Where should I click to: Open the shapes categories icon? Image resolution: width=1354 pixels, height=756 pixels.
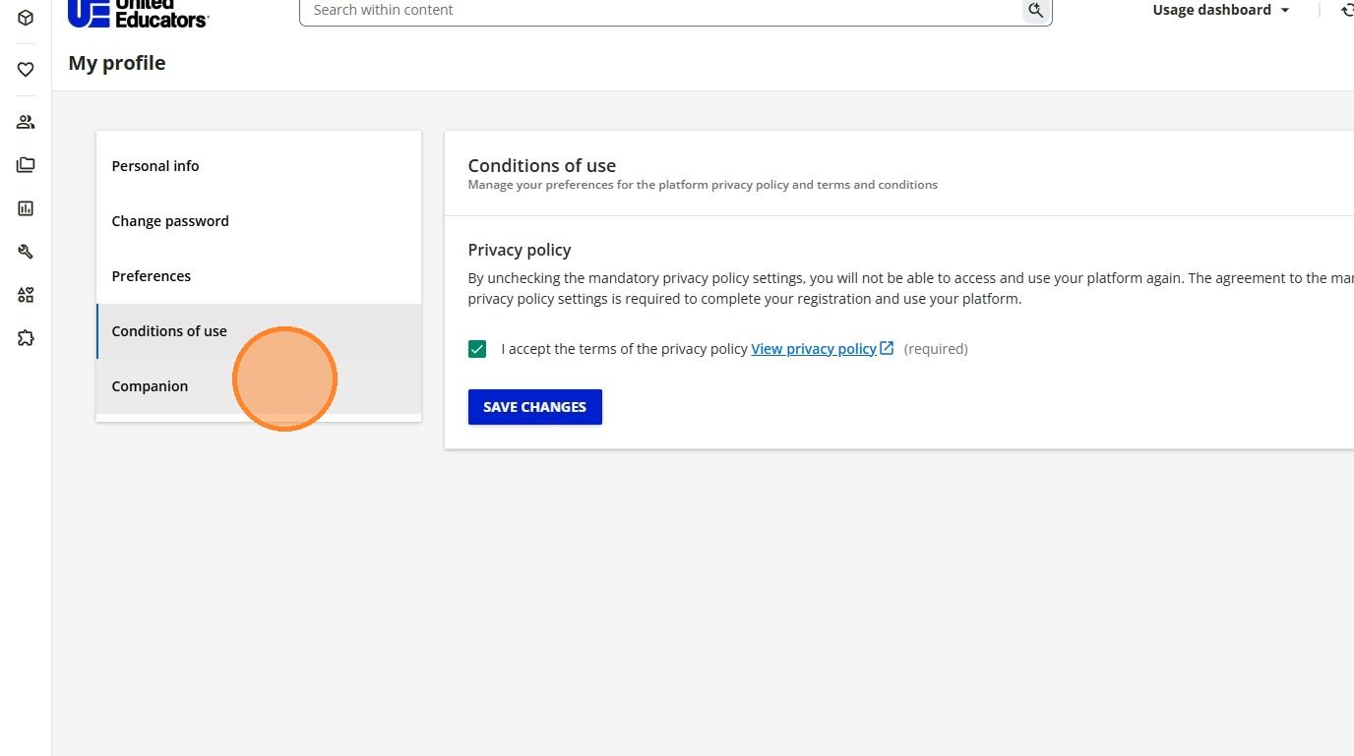26,295
